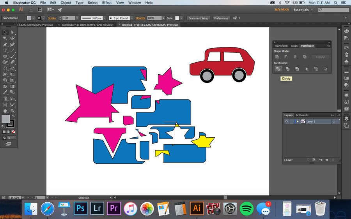Set paint to None in toolbox
The width and height of the screenshot is (351, 219).
click(x=13, y=132)
